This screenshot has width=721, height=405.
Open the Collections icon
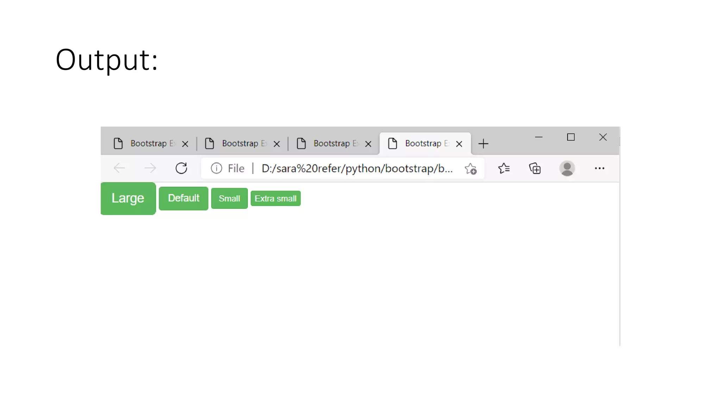pyautogui.click(x=535, y=168)
